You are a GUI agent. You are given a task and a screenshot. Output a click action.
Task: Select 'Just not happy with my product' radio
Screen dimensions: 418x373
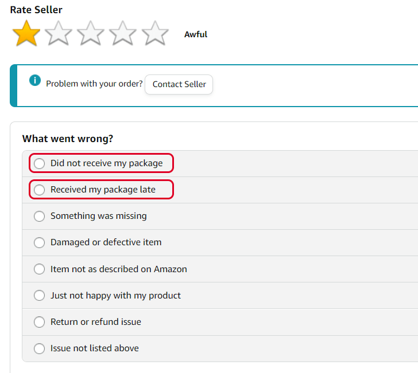(39, 296)
